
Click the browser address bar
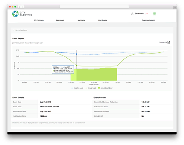[94, 7]
